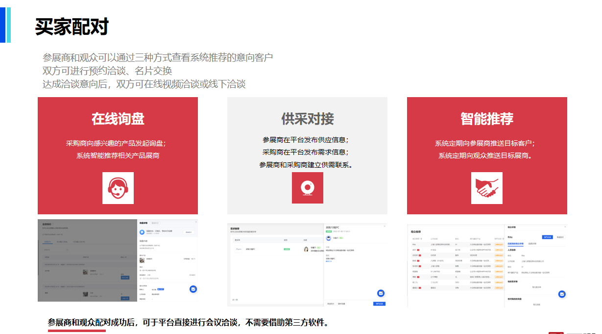This screenshot has width=602, height=334.
Task: Click the webcam icon under 供采对接
Action: (307, 188)
